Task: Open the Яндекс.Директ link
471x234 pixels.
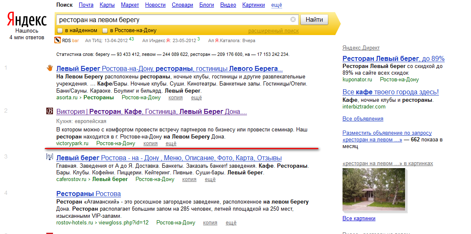Action: 361,48
